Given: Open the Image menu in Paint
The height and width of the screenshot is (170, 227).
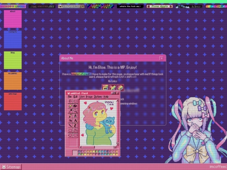Looking at the screenshot, I should tap(89, 97).
